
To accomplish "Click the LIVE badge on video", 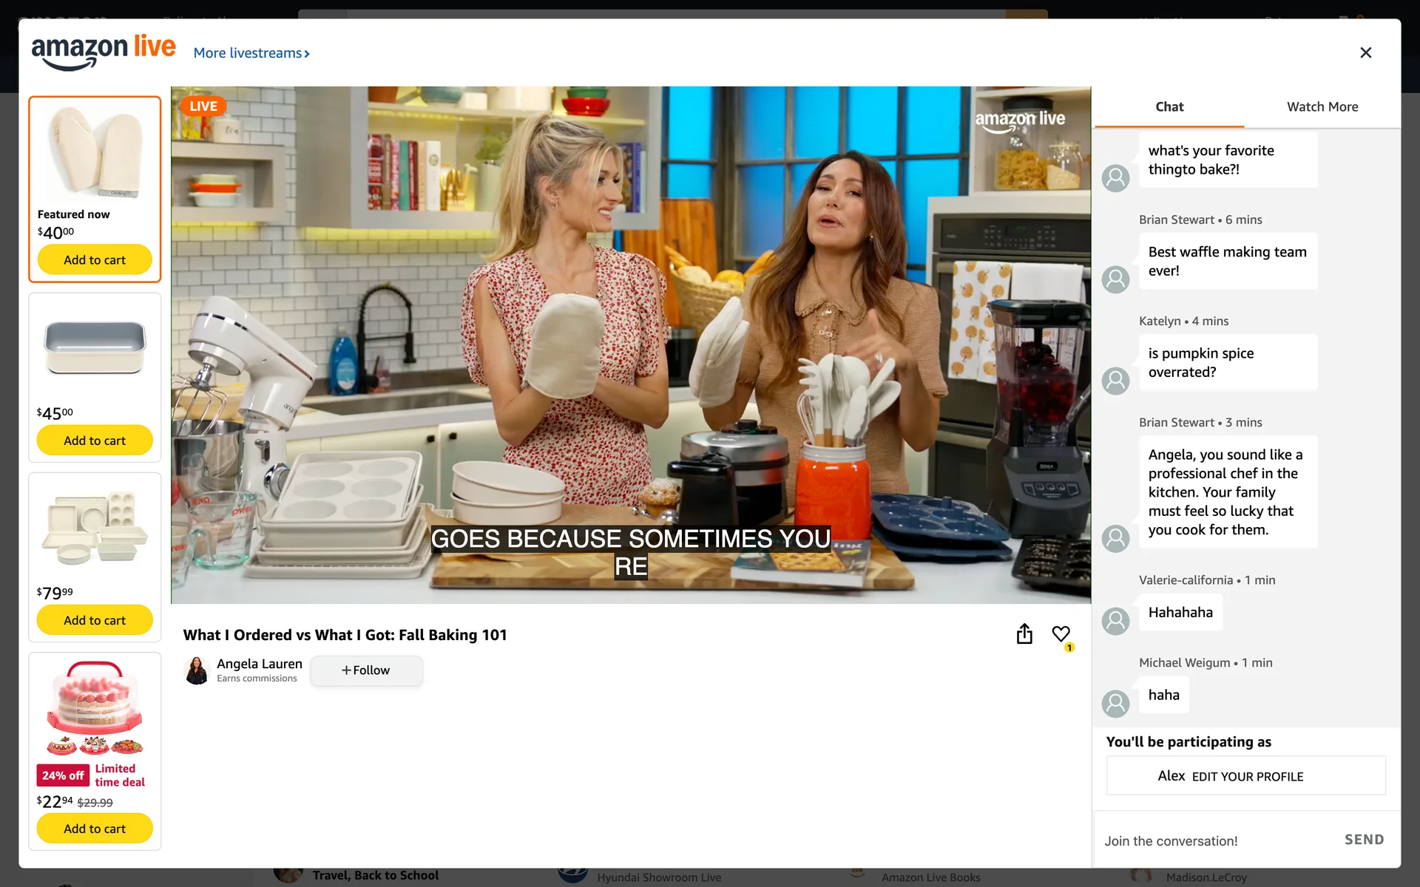I will pos(203,106).
